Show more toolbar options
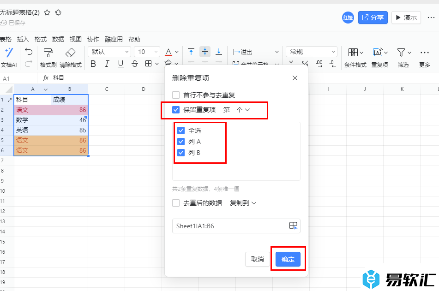Image resolution: width=439 pixels, height=291 pixels. 424,58
